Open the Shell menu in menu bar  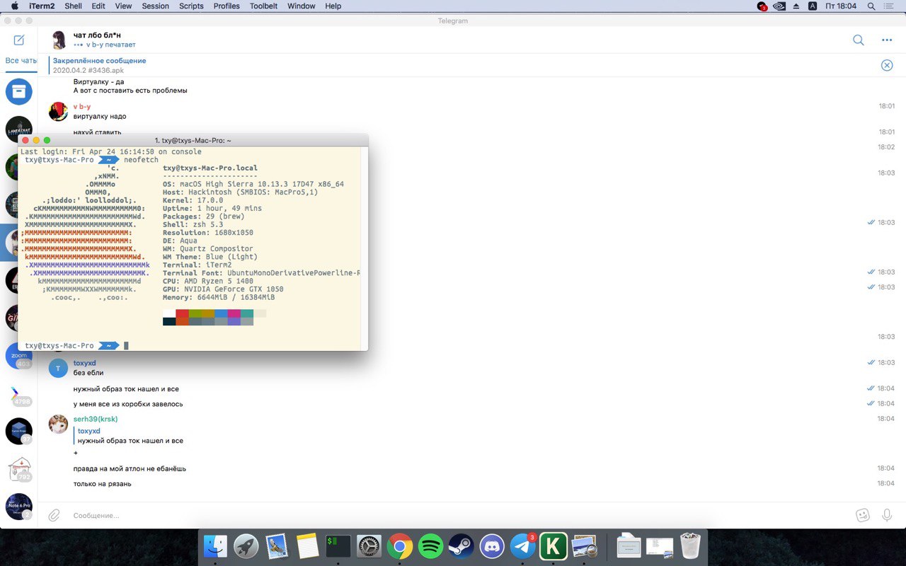pyautogui.click(x=73, y=6)
